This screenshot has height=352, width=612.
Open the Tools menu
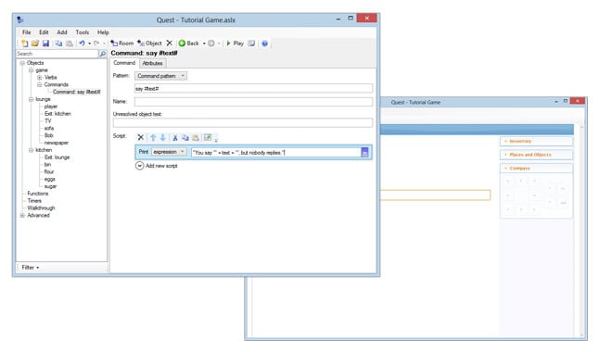click(83, 32)
